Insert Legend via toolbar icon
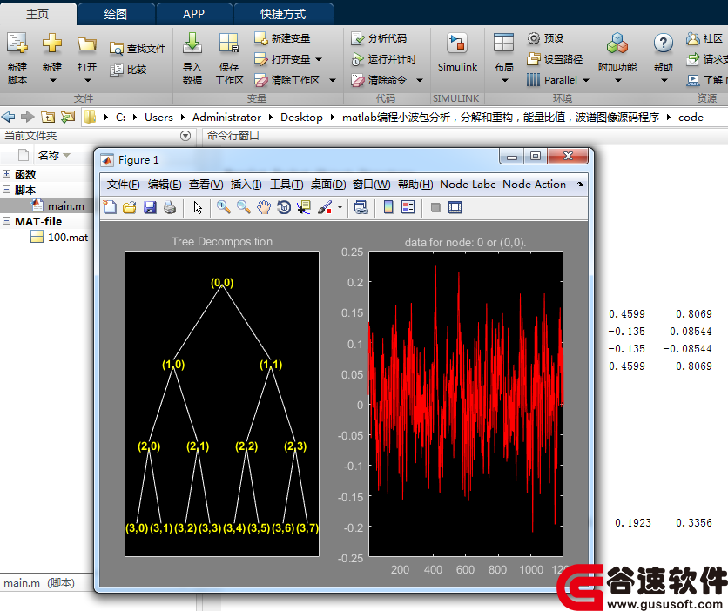 coord(408,207)
